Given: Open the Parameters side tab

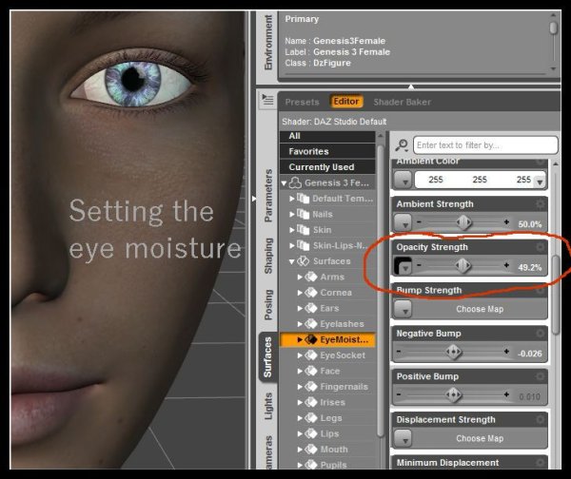Looking at the screenshot, I should pyautogui.click(x=267, y=197).
